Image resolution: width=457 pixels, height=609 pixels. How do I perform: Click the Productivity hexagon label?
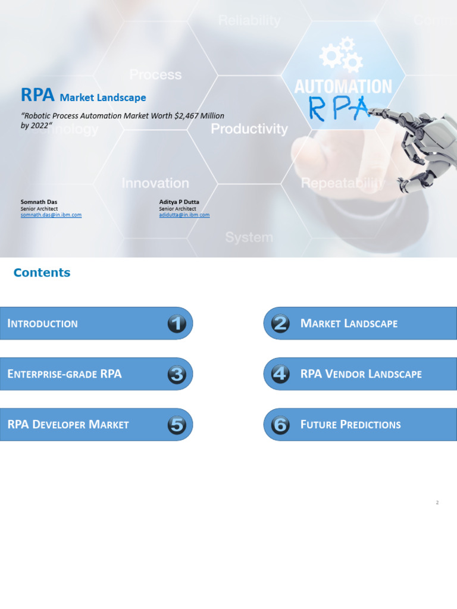tap(249, 129)
